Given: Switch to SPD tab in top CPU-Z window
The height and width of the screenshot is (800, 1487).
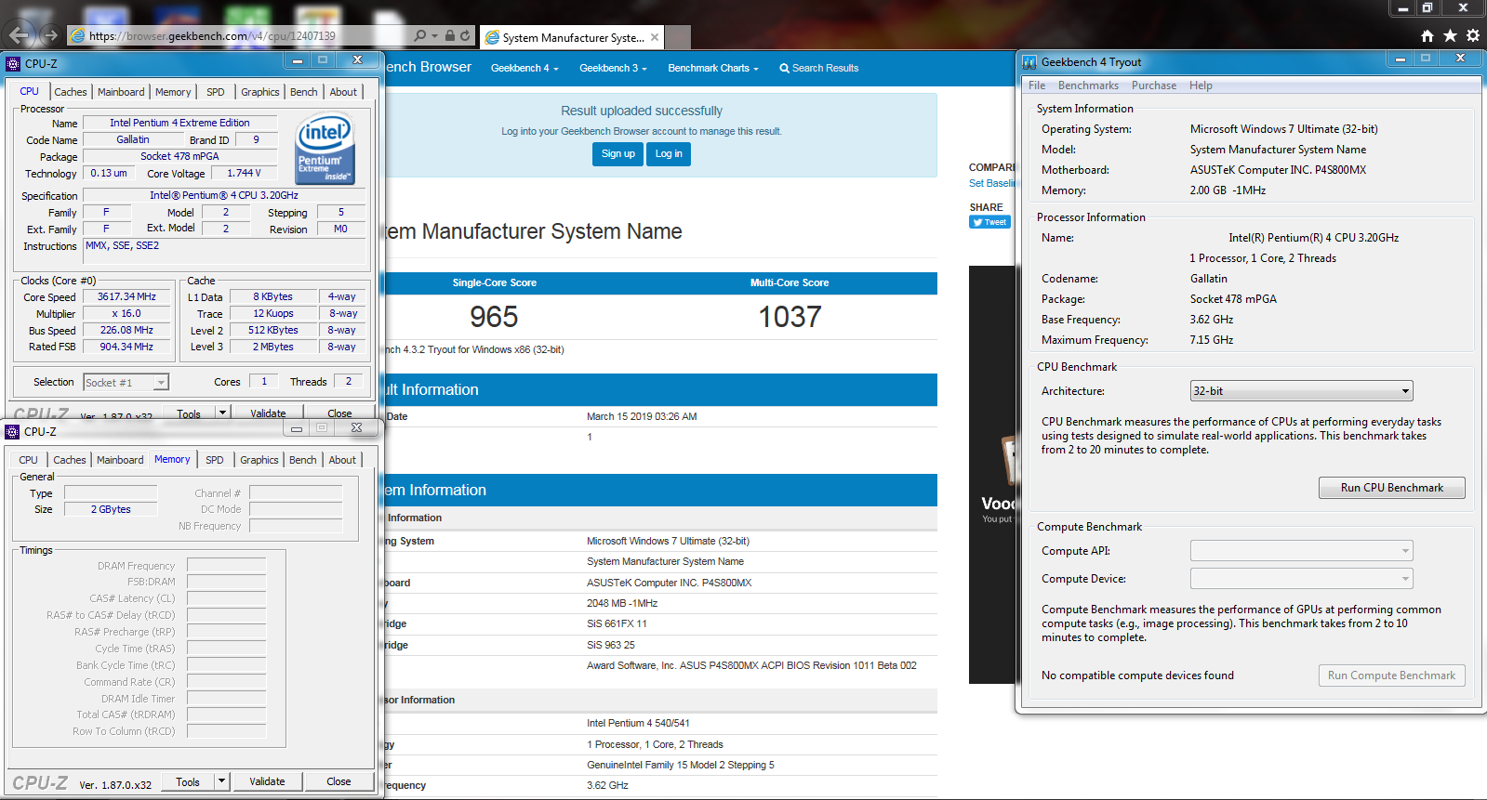Looking at the screenshot, I should point(216,92).
